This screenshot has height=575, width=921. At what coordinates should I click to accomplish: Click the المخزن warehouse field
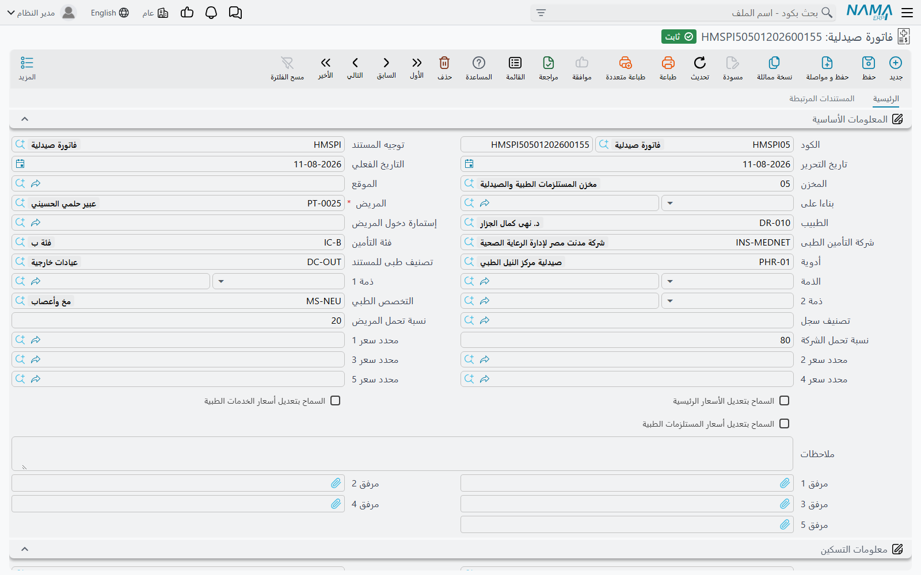tap(627, 183)
